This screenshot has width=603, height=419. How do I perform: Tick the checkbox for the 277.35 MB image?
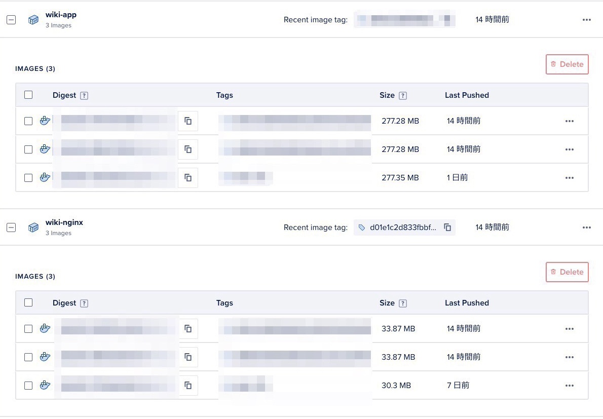pos(28,178)
